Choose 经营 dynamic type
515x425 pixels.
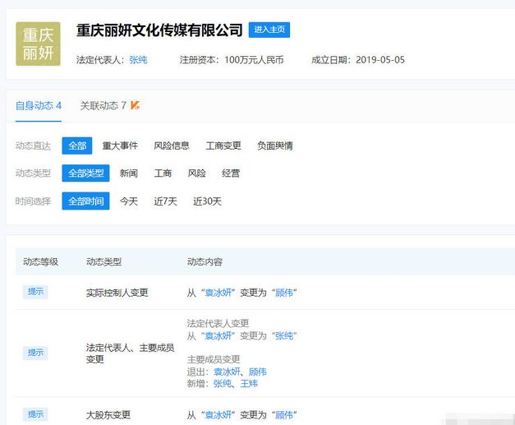231,173
